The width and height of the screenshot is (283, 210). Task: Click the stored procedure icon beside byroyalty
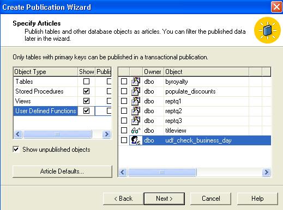coord(136,82)
